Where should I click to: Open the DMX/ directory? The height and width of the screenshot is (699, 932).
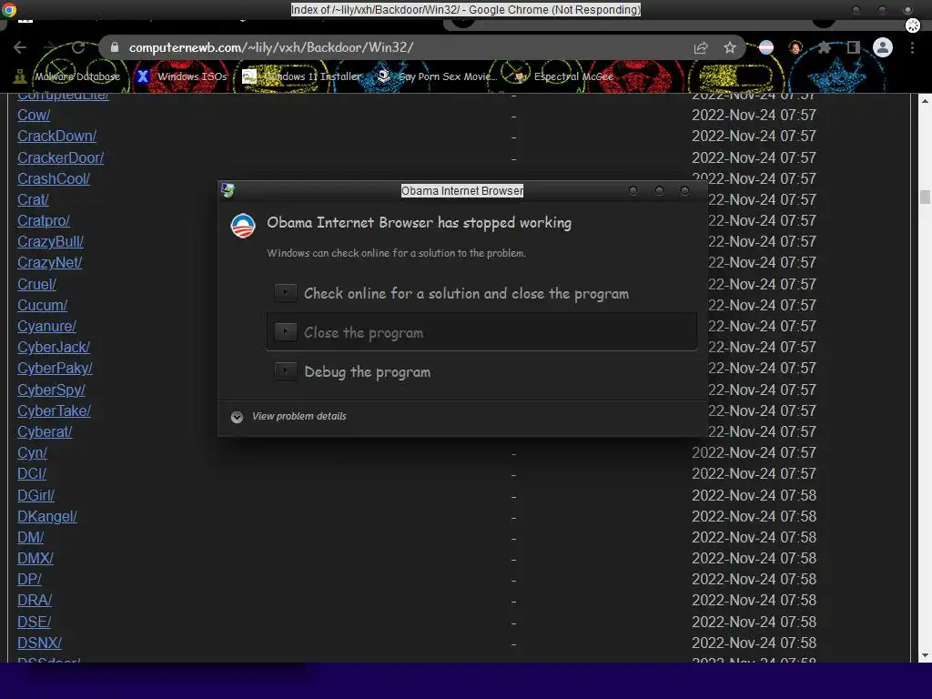coord(35,558)
